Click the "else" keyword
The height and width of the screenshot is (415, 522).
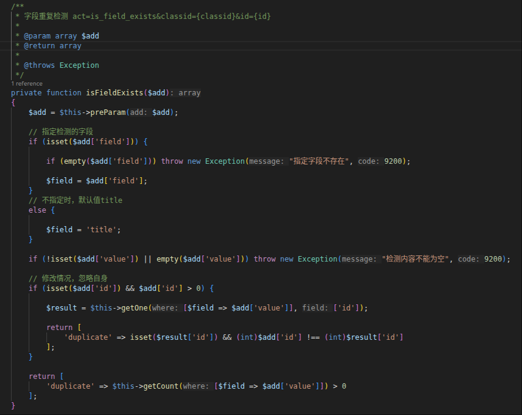coord(37,210)
